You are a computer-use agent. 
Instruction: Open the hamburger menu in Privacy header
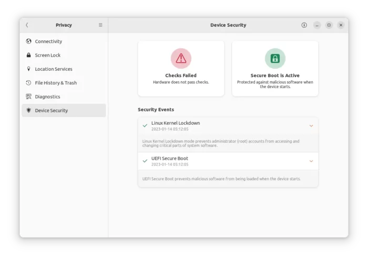point(100,25)
